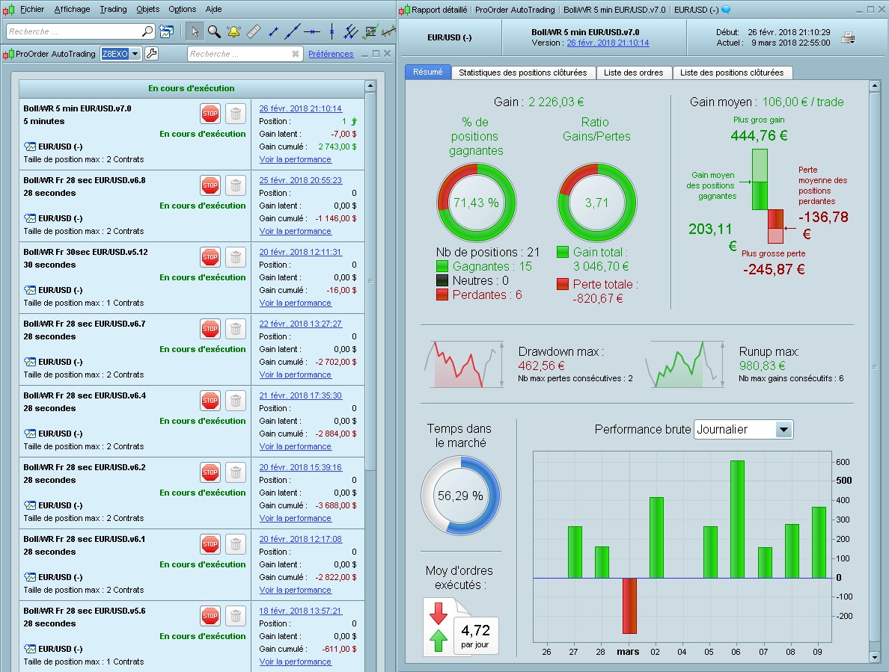Open Voir la performance for v6.8 system
The width and height of the screenshot is (889, 672).
[296, 231]
